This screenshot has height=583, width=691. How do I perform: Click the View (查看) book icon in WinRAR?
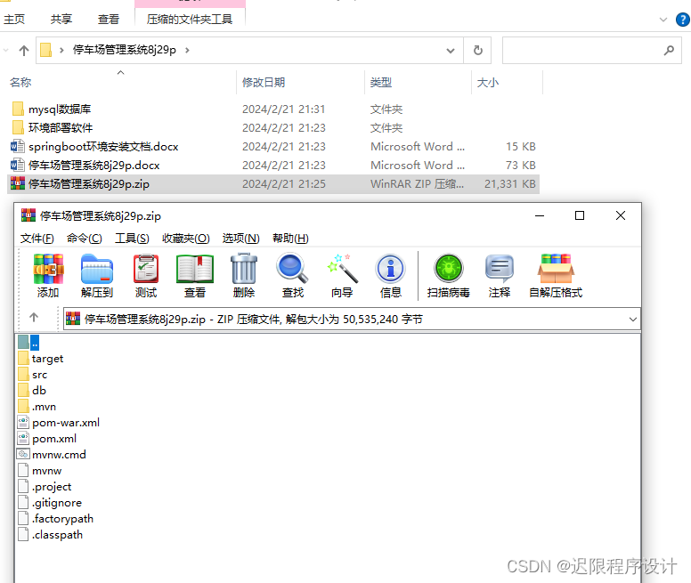(x=195, y=269)
